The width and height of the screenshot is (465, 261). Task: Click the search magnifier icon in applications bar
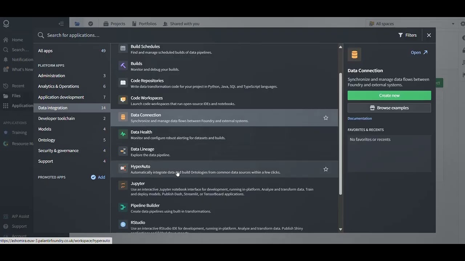(41, 35)
